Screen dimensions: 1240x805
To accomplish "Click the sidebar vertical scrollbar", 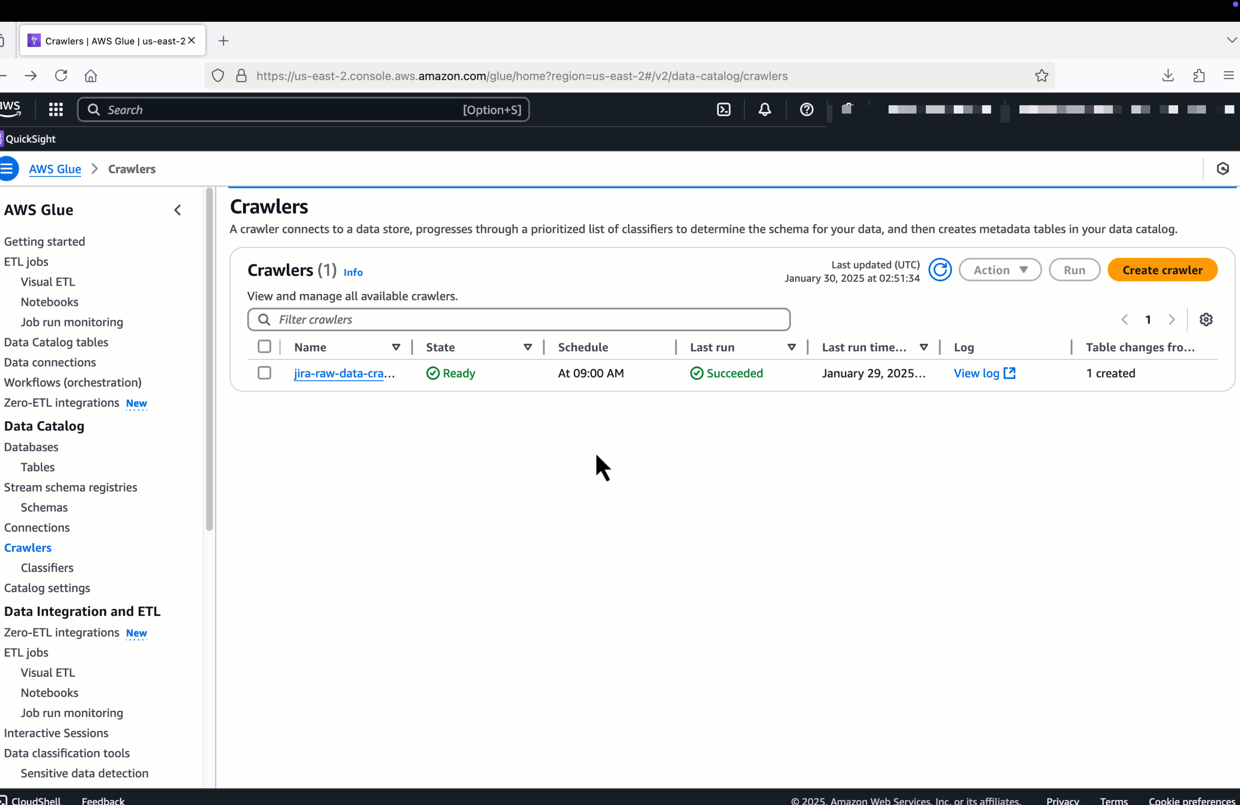I will coord(210,359).
